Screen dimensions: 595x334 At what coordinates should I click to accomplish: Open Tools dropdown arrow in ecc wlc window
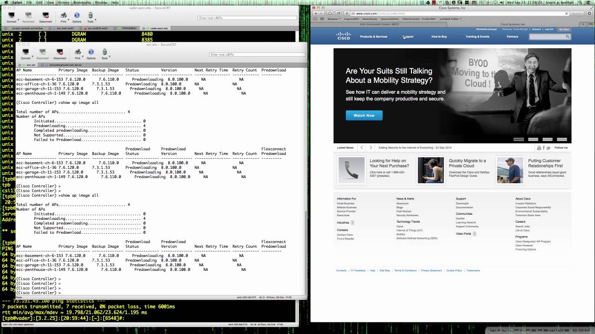tap(110, 57)
